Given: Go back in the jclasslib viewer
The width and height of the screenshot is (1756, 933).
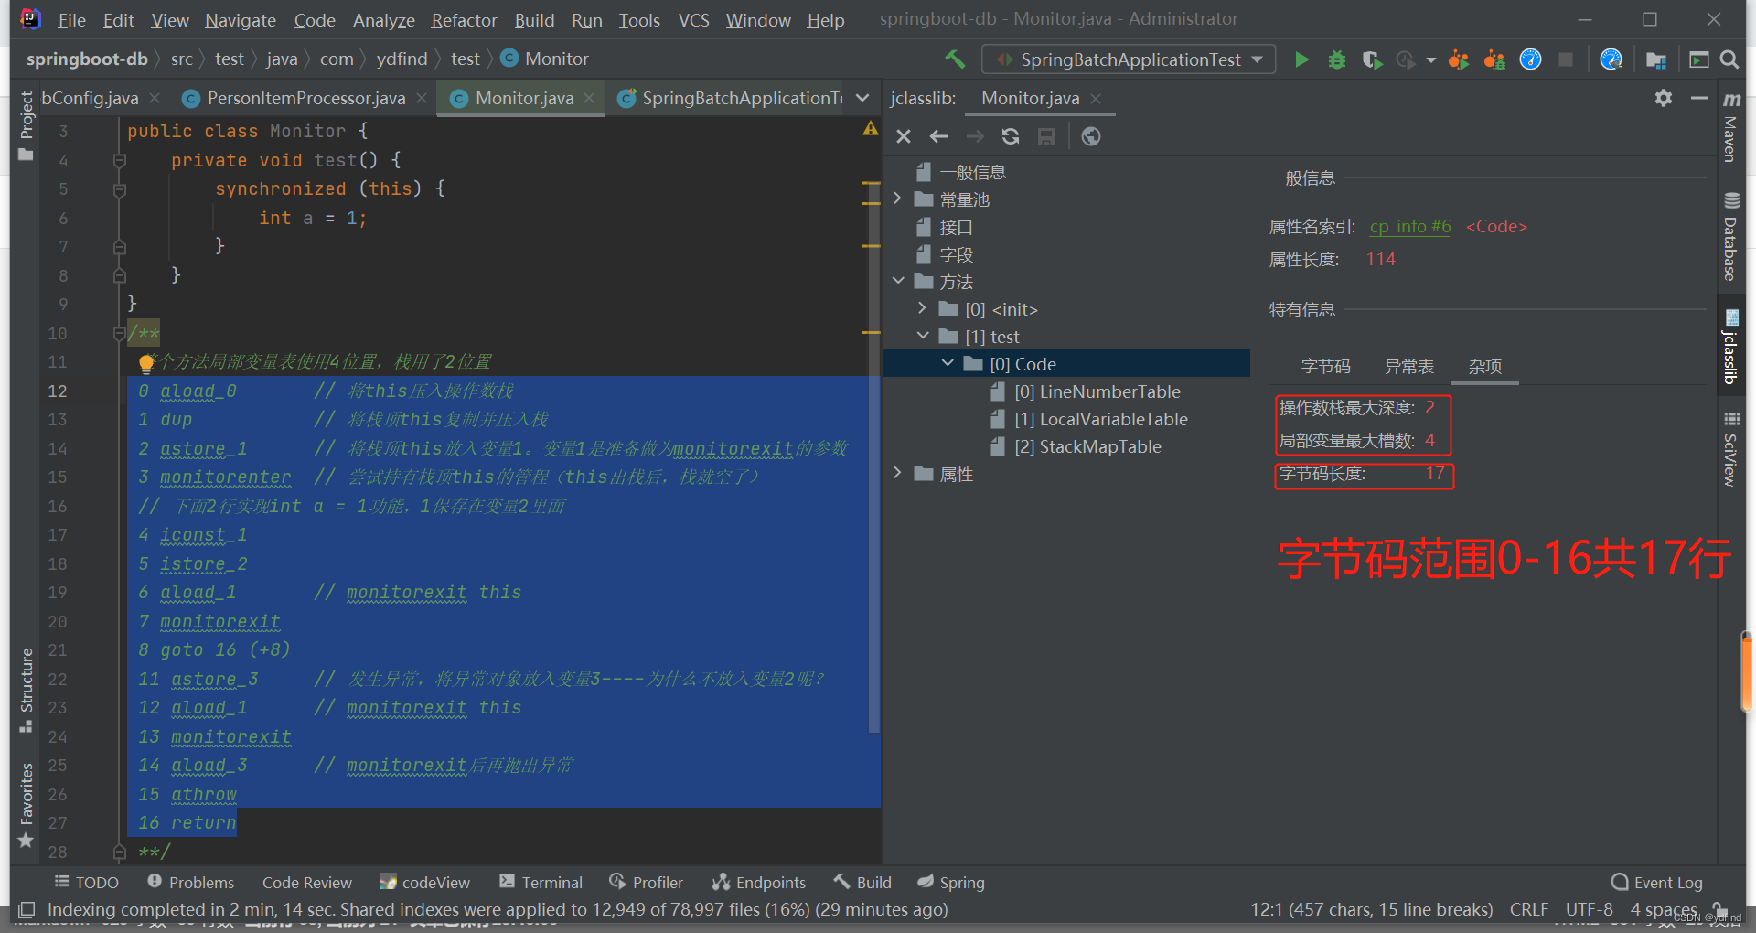Looking at the screenshot, I should [x=938, y=136].
